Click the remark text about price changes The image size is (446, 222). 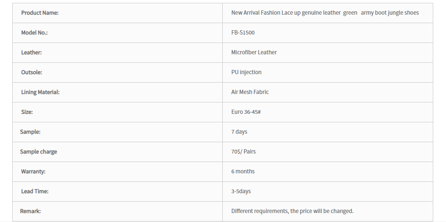tap(293, 211)
